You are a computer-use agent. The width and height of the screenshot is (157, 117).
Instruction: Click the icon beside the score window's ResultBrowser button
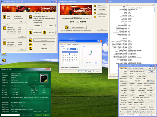tap(95, 13)
